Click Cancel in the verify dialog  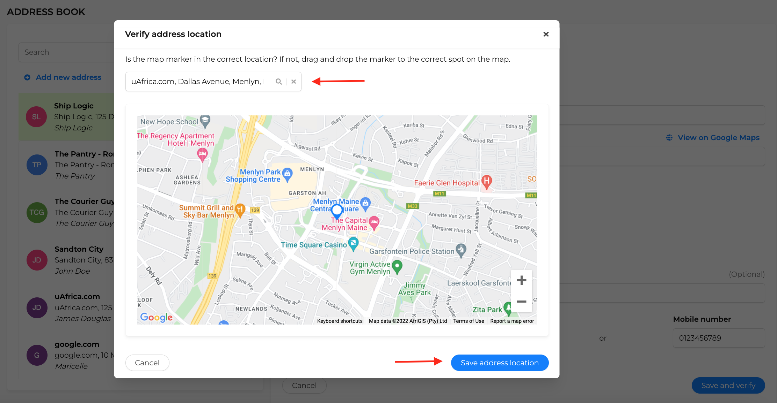coord(147,363)
